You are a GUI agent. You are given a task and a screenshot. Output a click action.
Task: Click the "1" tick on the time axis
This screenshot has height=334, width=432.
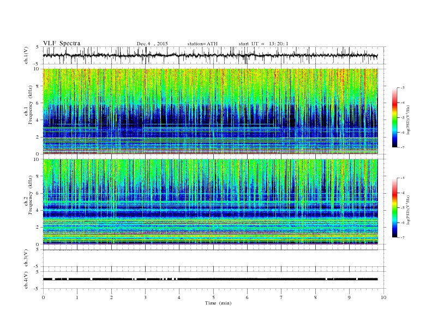click(77, 297)
